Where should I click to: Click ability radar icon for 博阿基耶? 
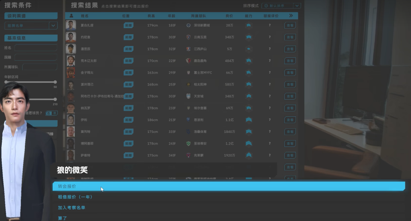click(x=248, y=144)
